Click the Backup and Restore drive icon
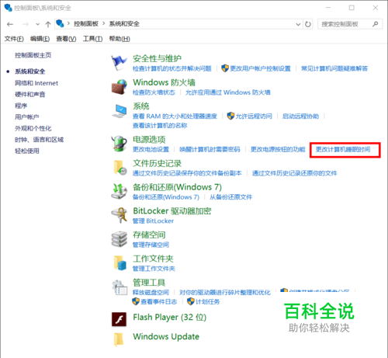This screenshot has width=388, height=358. point(119,191)
